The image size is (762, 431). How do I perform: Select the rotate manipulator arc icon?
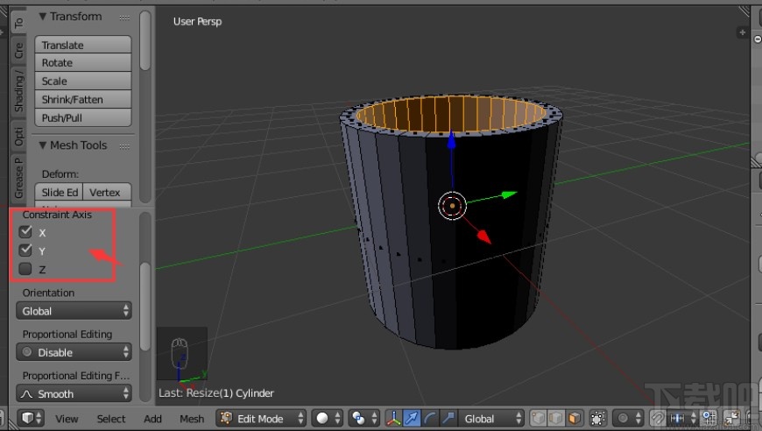(429, 419)
